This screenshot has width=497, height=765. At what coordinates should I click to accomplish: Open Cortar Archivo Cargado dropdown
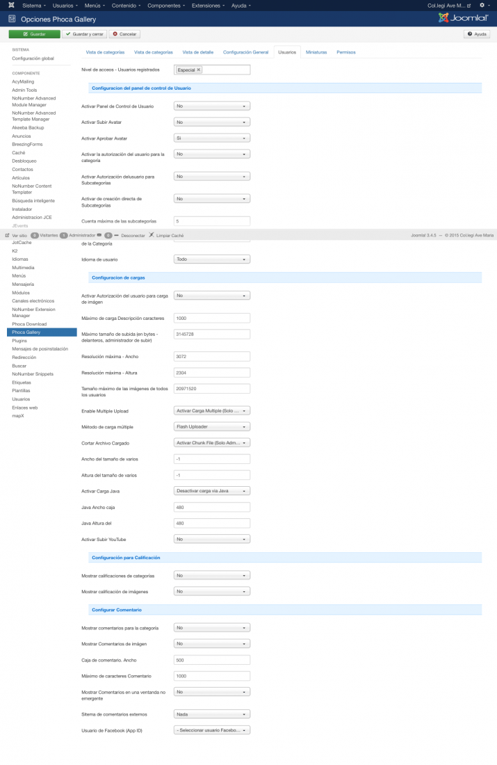tap(212, 442)
